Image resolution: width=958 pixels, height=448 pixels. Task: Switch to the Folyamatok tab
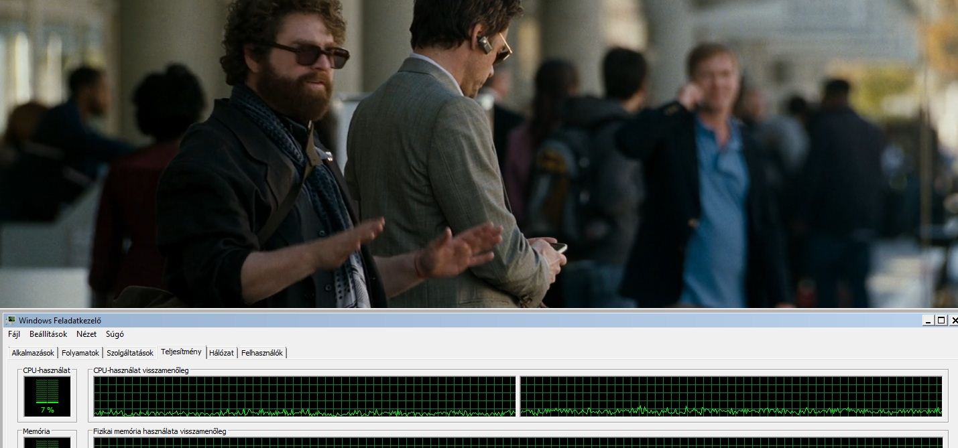point(80,353)
